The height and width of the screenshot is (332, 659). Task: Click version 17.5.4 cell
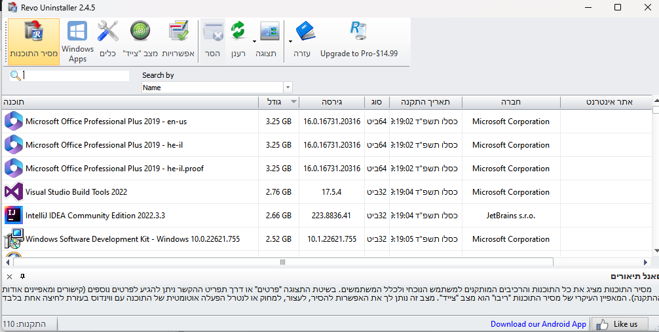click(331, 192)
